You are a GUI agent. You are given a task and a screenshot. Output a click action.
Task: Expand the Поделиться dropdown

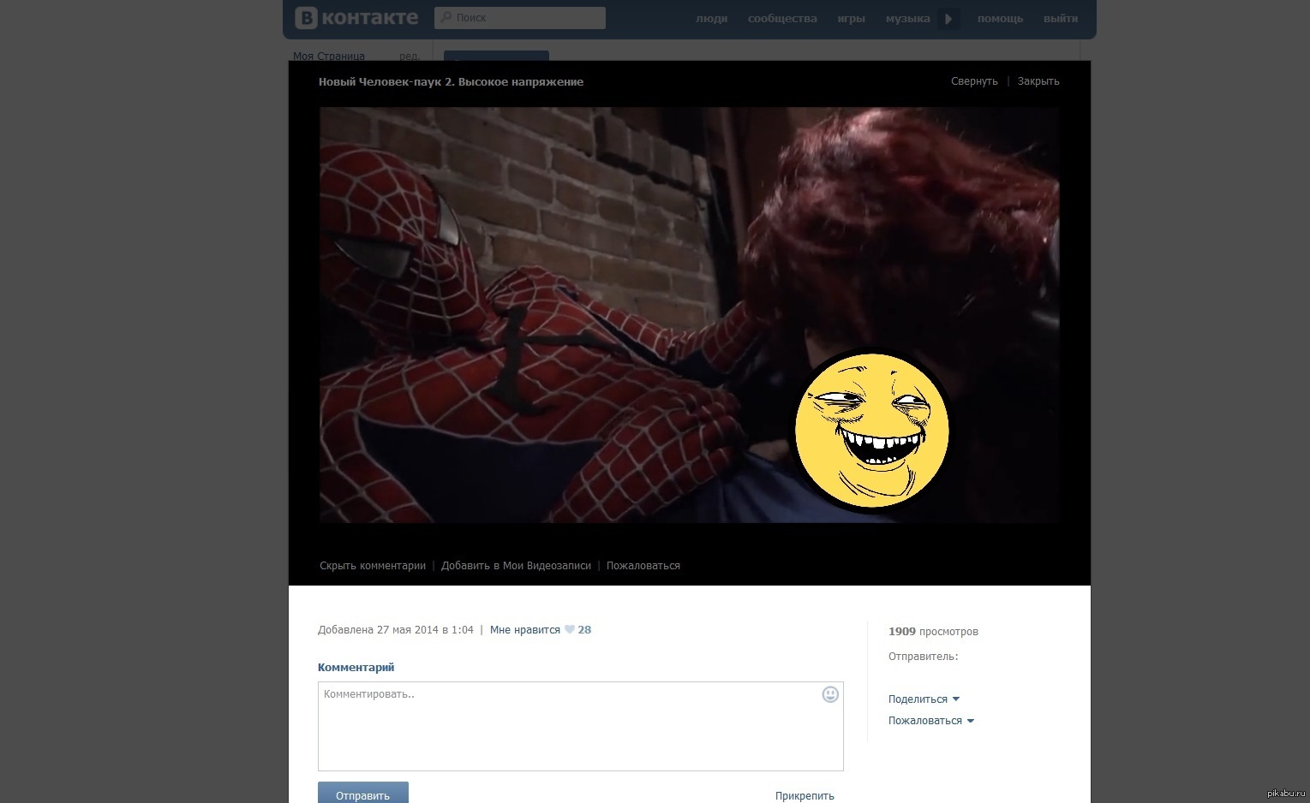point(924,699)
